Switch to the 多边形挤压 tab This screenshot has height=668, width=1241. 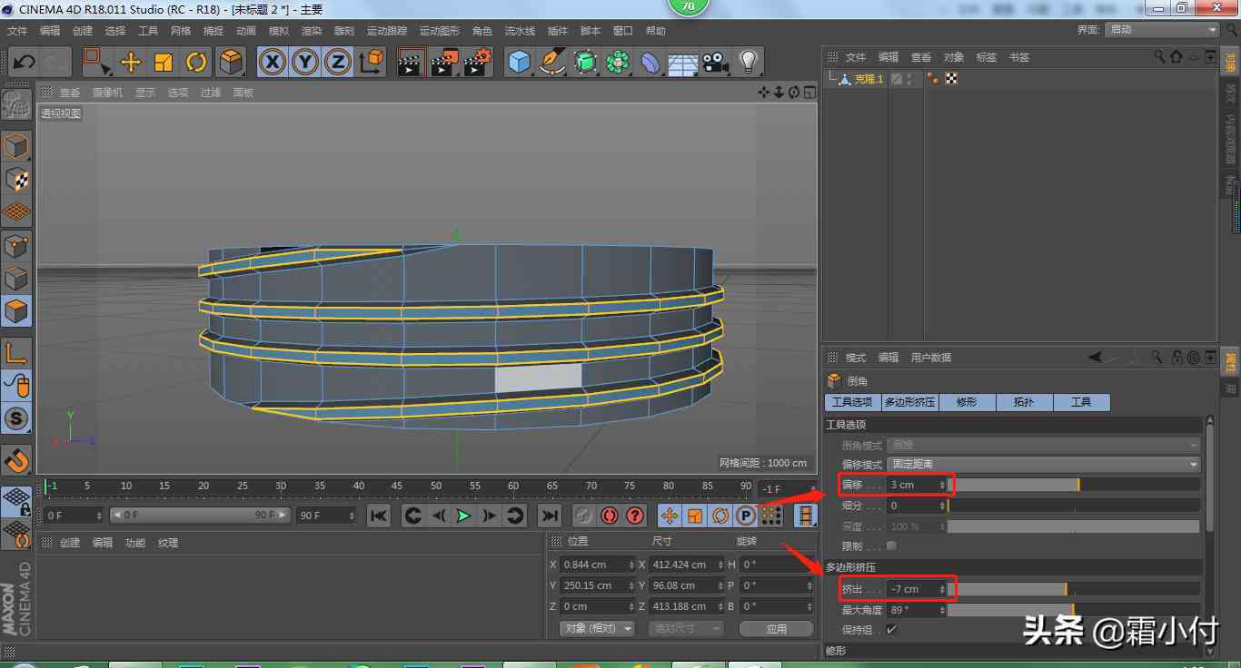(909, 402)
